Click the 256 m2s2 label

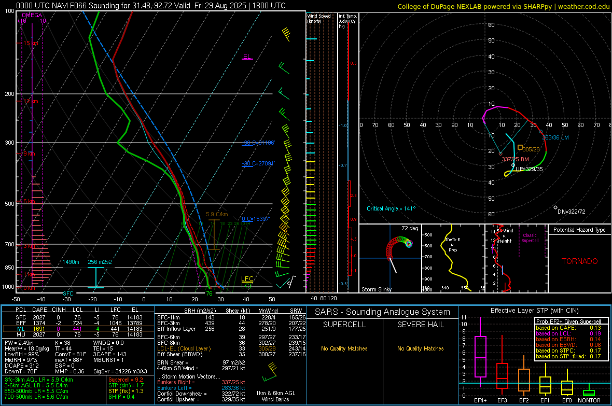tap(100, 262)
